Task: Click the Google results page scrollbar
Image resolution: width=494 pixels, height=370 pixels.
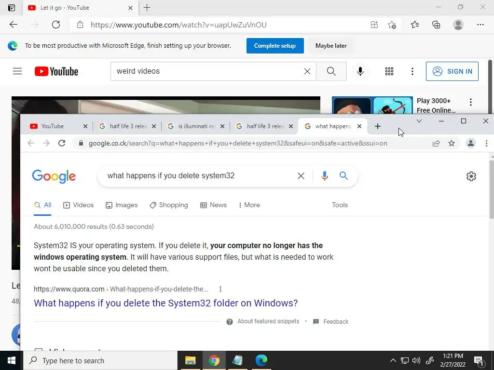Action: tap(492, 189)
